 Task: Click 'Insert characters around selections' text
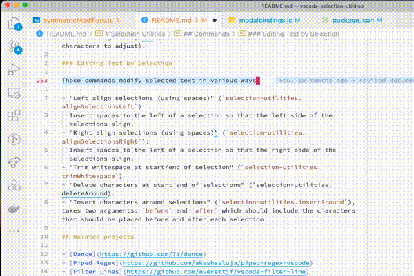coord(139,202)
